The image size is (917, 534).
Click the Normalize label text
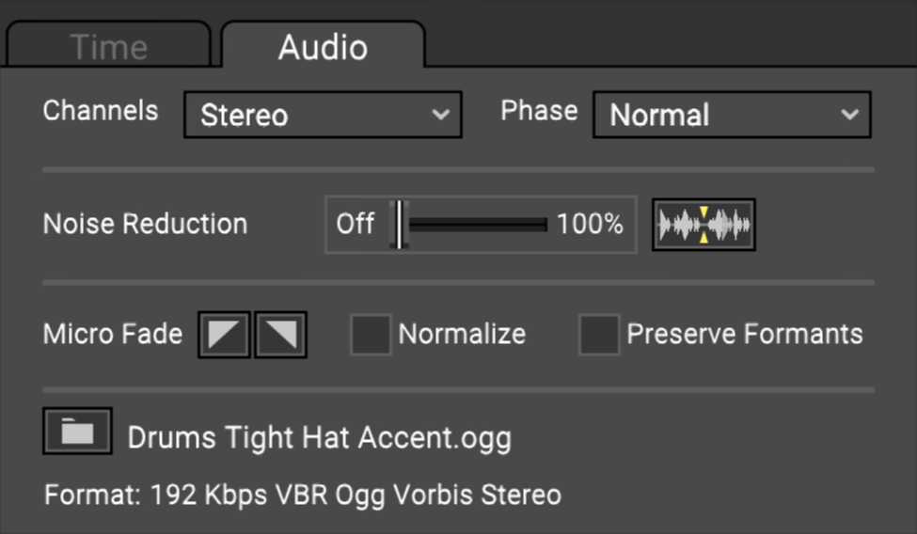coord(462,335)
